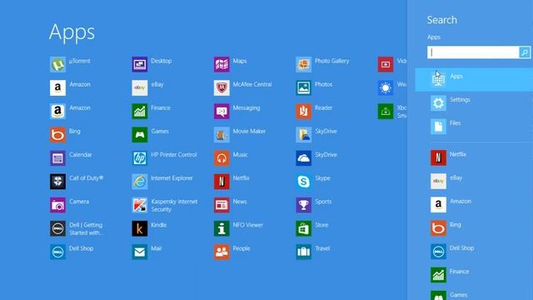Open the People app icon
Screen dimensions: 533x300
point(222,252)
